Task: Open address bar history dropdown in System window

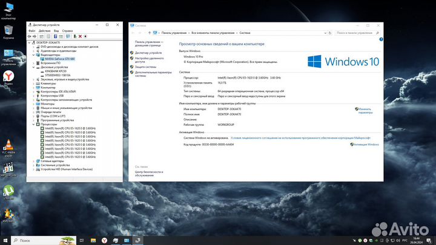Action: (325, 33)
